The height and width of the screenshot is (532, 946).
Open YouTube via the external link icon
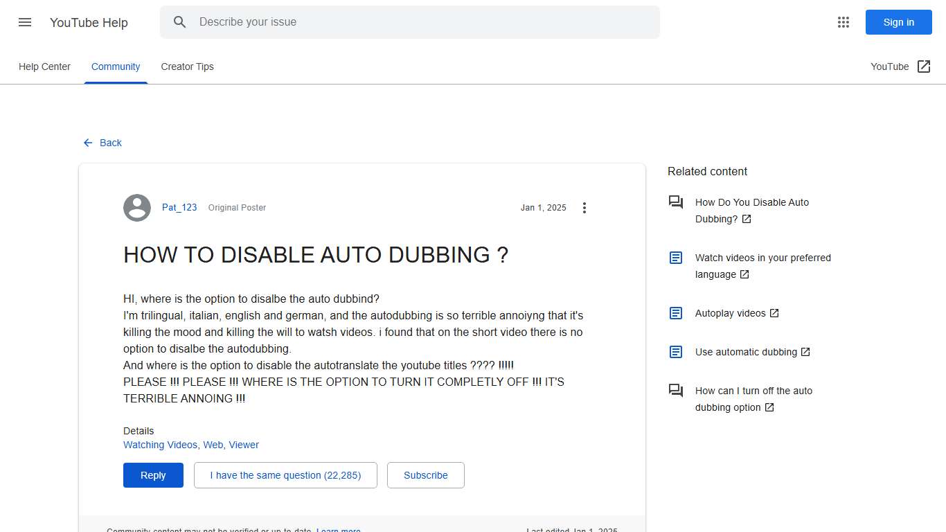(x=924, y=66)
